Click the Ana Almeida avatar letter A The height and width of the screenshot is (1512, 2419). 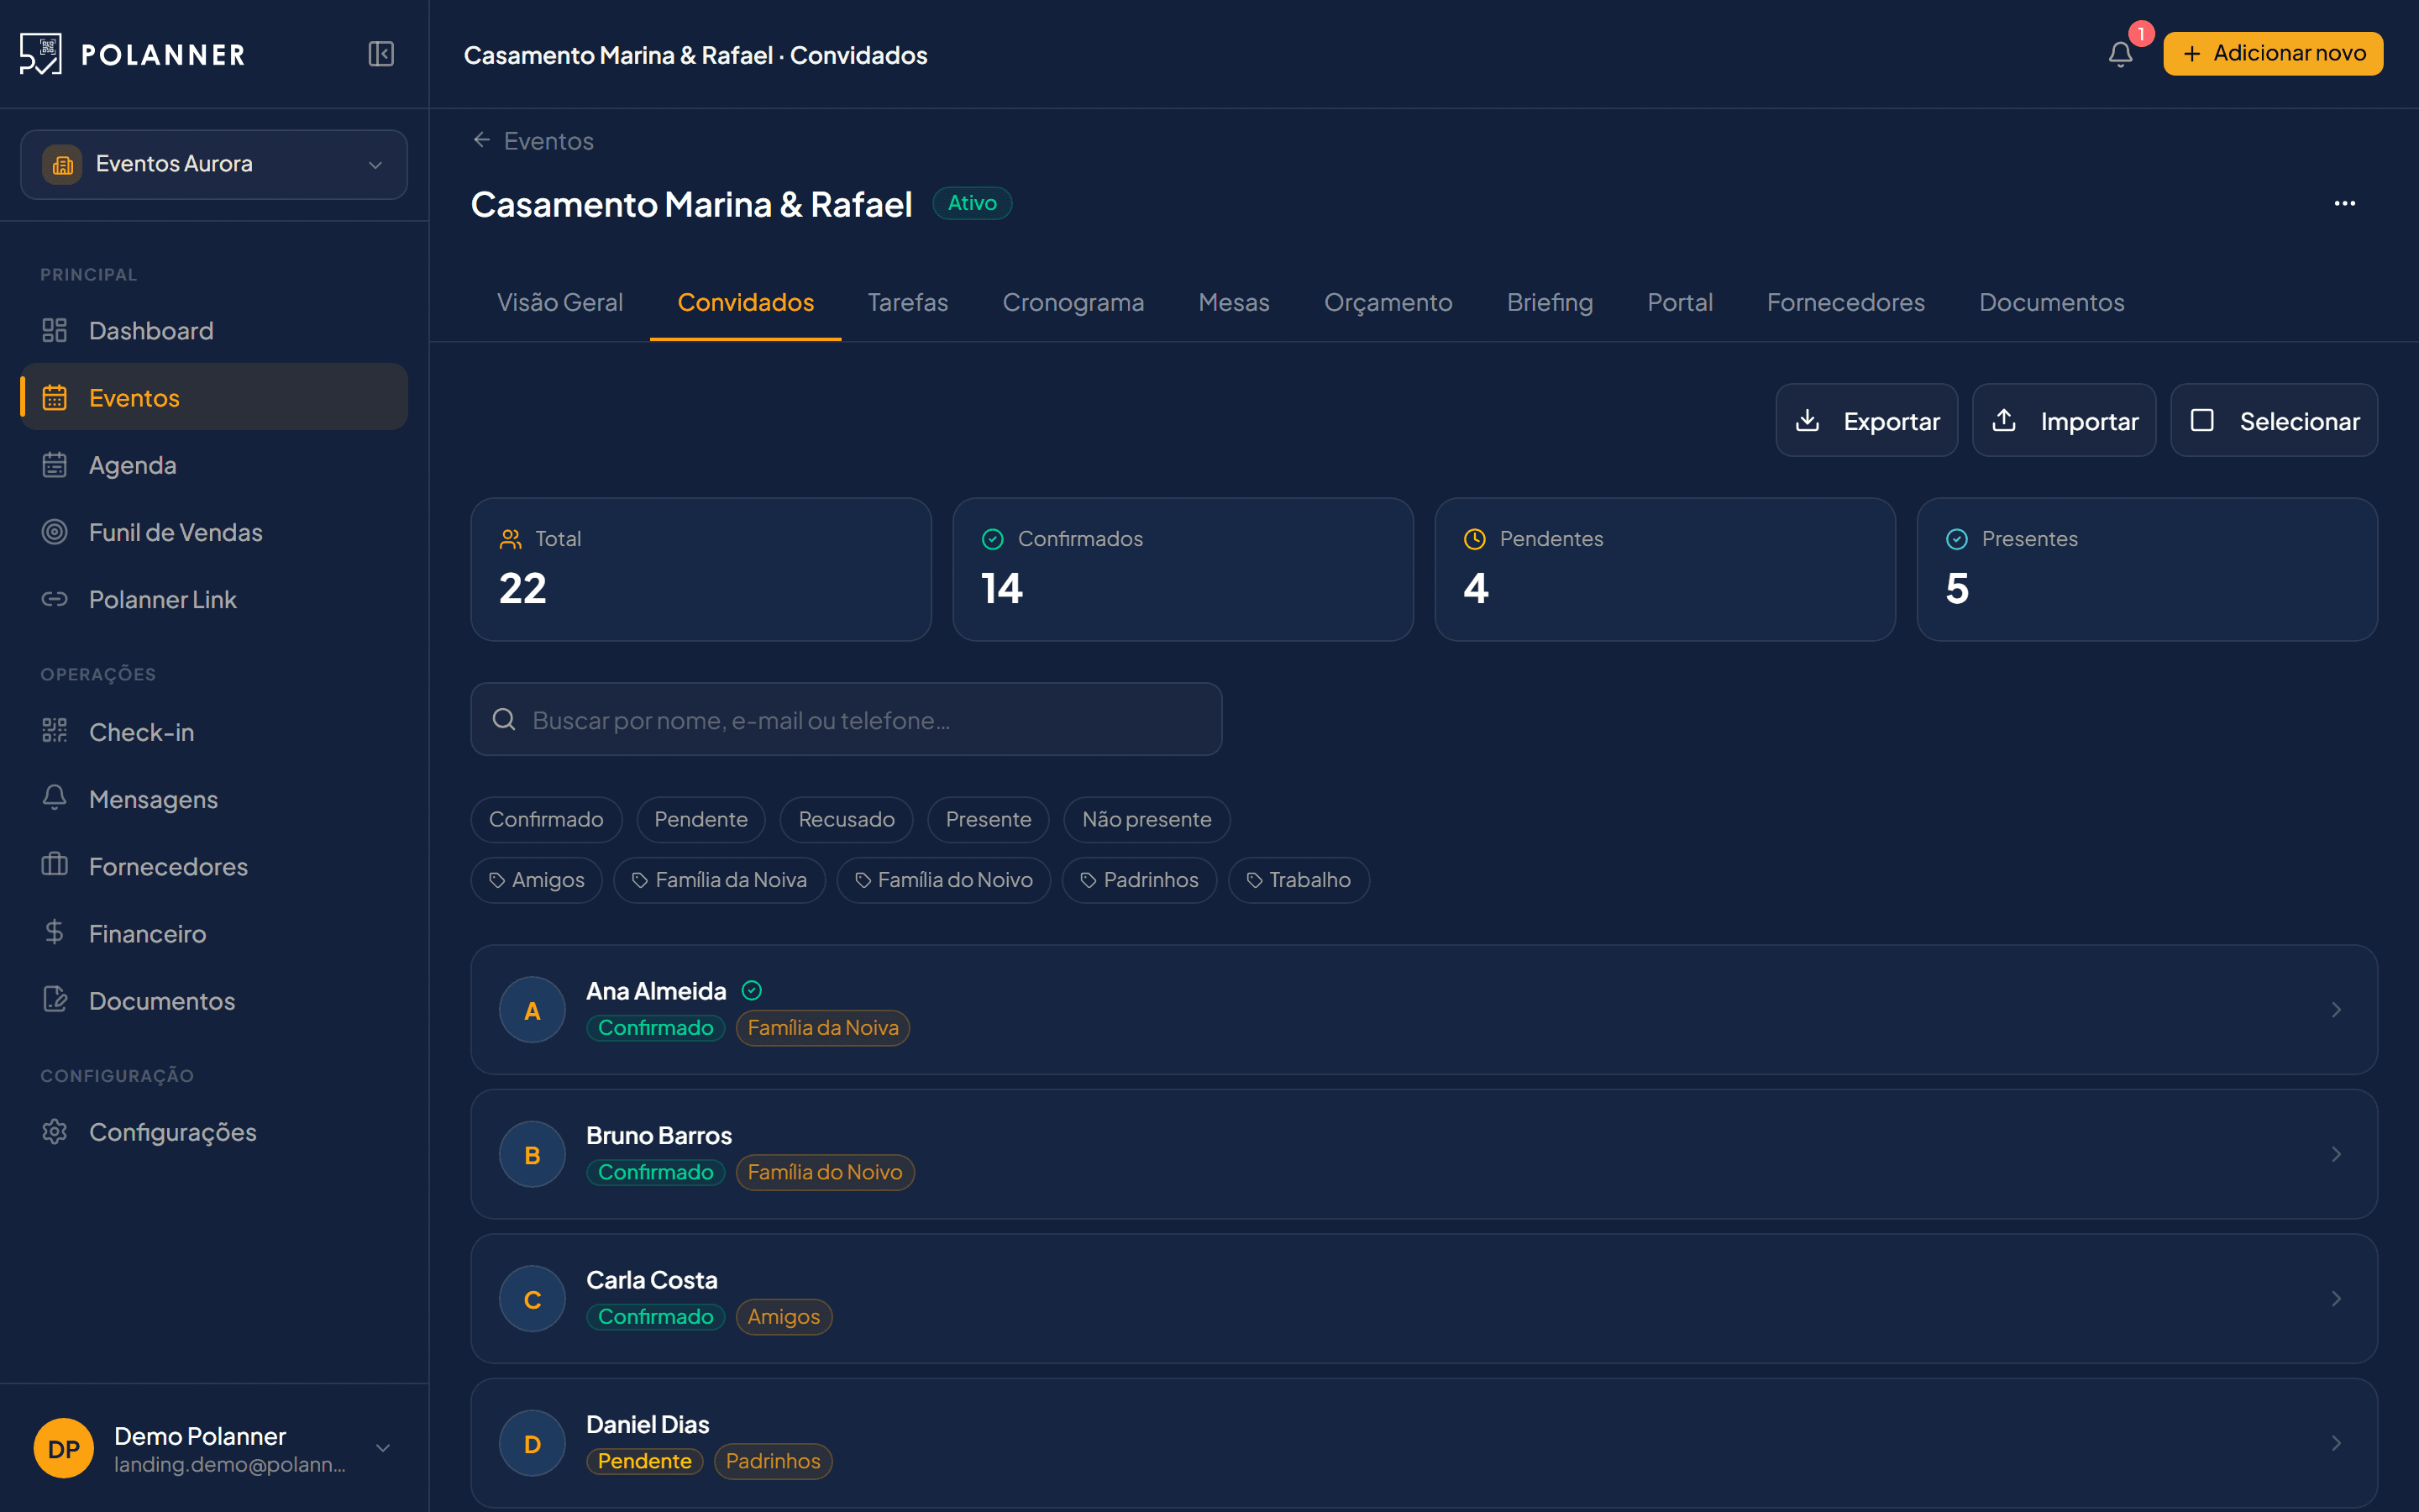[533, 1010]
